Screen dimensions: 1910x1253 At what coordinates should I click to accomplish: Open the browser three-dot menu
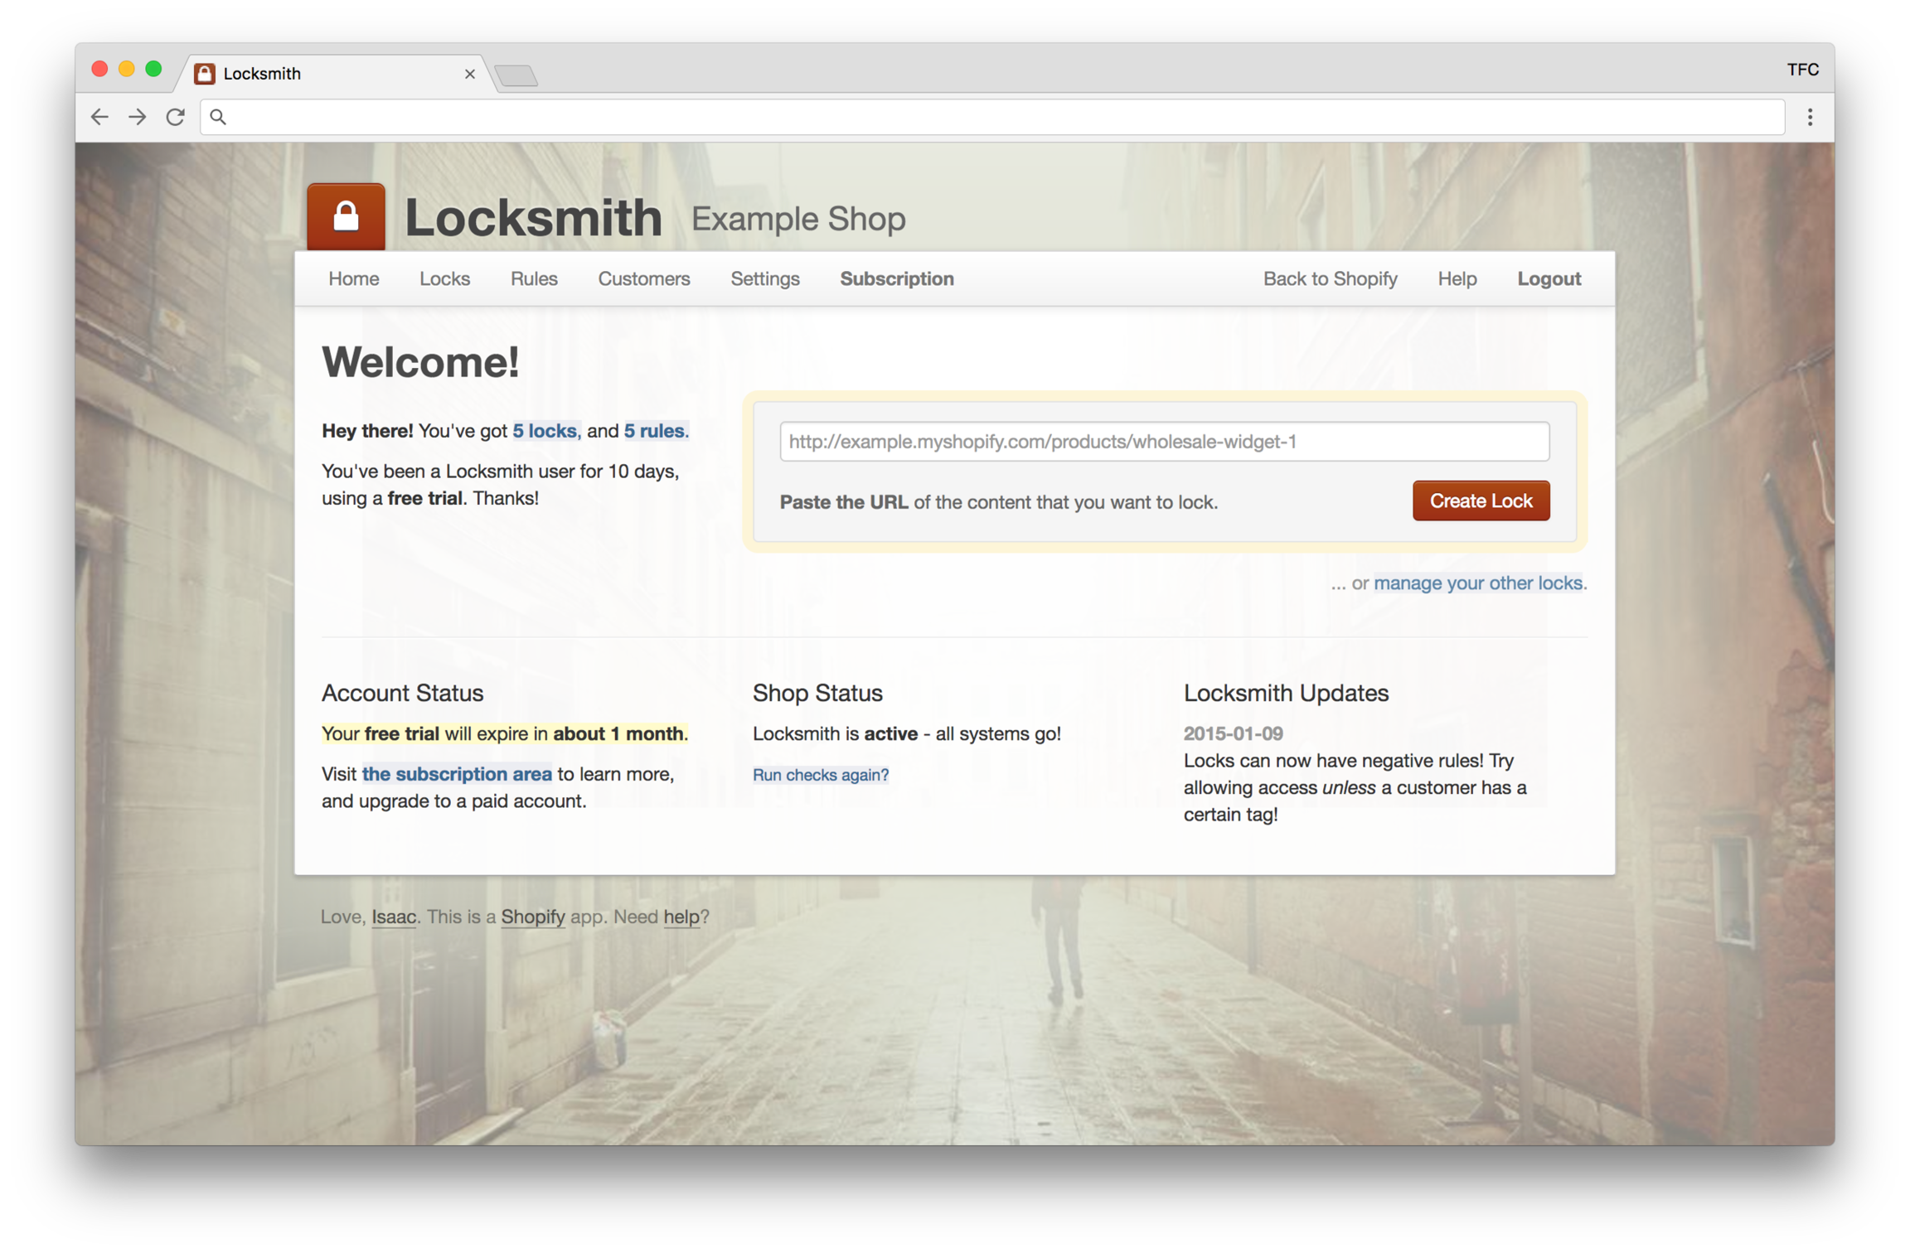tap(1810, 117)
